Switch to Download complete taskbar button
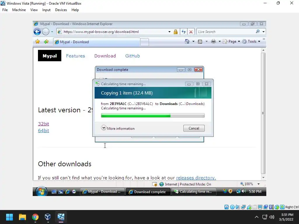The width and height of the screenshot is (299, 224). point(148,192)
